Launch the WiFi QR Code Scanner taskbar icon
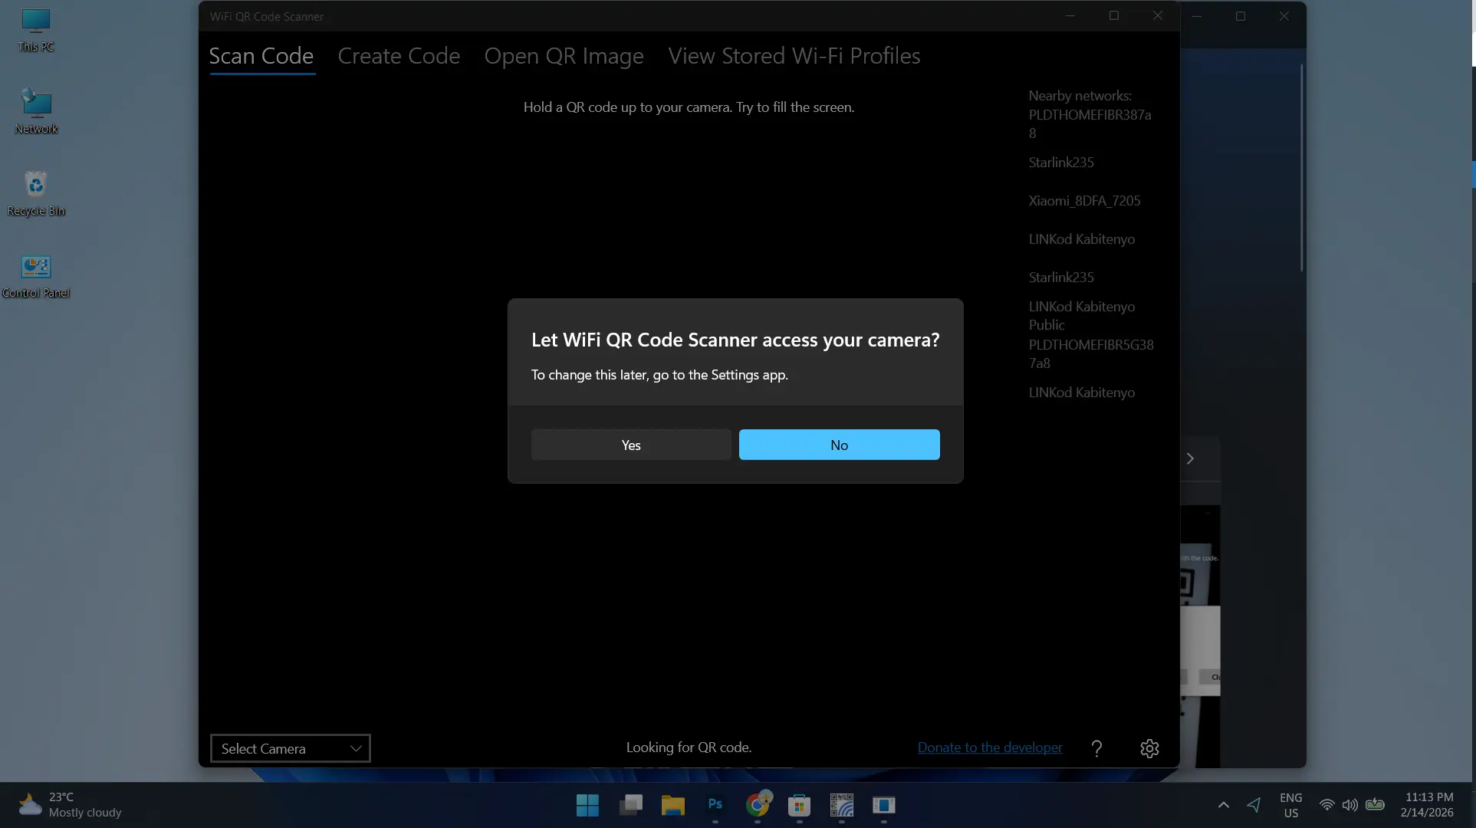Viewport: 1476px width, 828px height. pos(841,806)
